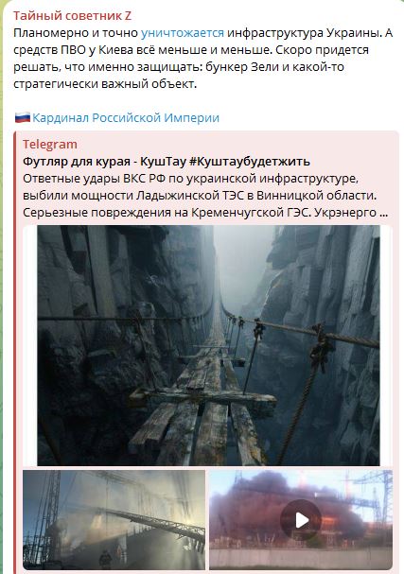This screenshot has width=404, height=574.
Task: Open preview title Футляр для курая - КушТау
Action: click(x=105, y=162)
